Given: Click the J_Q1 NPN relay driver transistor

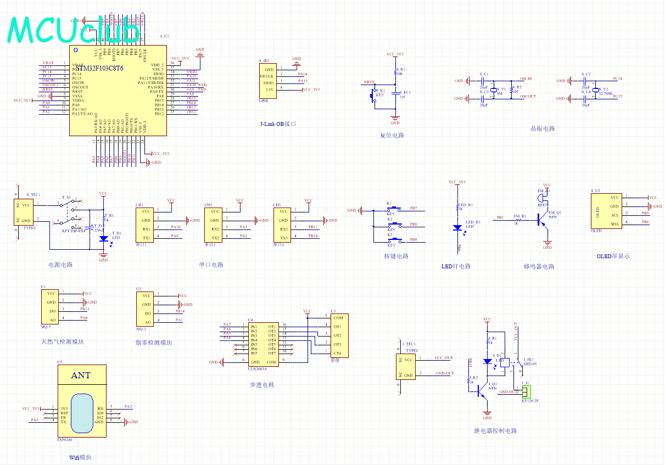Looking at the screenshot, I should pos(482,391).
